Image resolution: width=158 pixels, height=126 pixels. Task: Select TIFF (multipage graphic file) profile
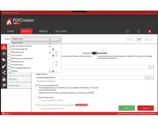click(x=36, y=68)
